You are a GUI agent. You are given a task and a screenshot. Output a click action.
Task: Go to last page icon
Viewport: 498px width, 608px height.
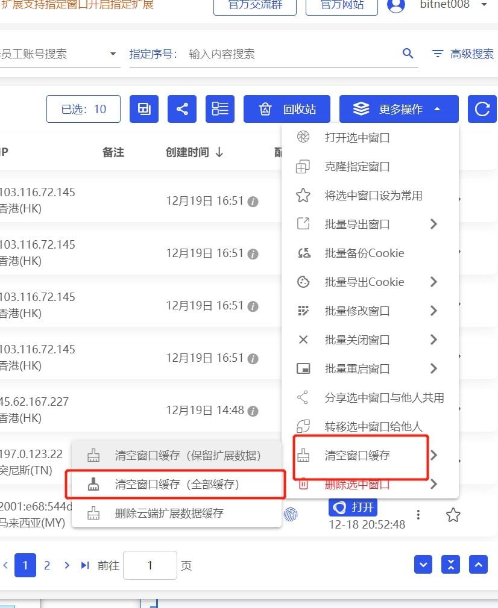pyautogui.click(x=85, y=565)
